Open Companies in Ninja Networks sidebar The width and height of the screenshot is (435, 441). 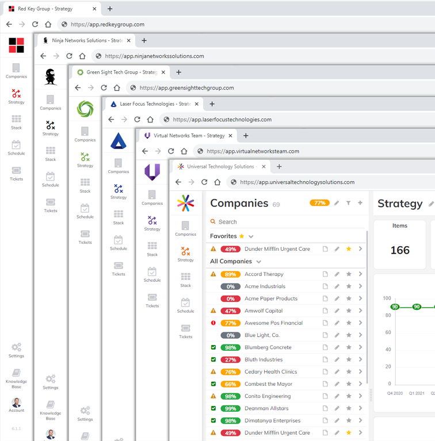(x=51, y=102)
